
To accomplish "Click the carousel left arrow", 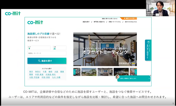I will point(74,72).
